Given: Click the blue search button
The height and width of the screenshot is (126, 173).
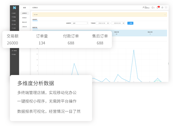Looking at the screenshot, I should click(130, 23).
